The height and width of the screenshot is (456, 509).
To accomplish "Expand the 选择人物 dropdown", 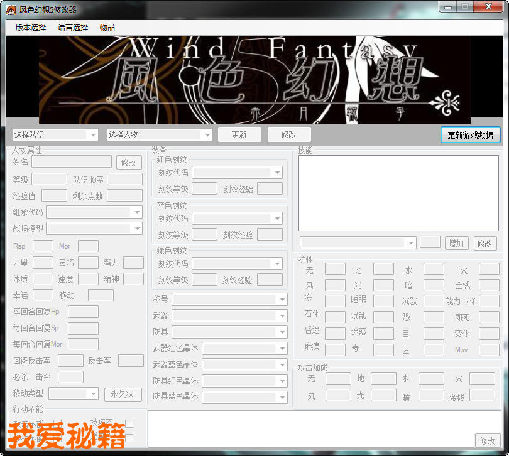I will [x=207, y=134].
